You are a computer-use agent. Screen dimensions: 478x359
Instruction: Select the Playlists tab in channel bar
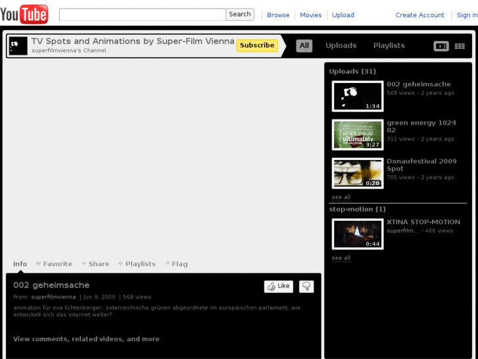[389, 45]
